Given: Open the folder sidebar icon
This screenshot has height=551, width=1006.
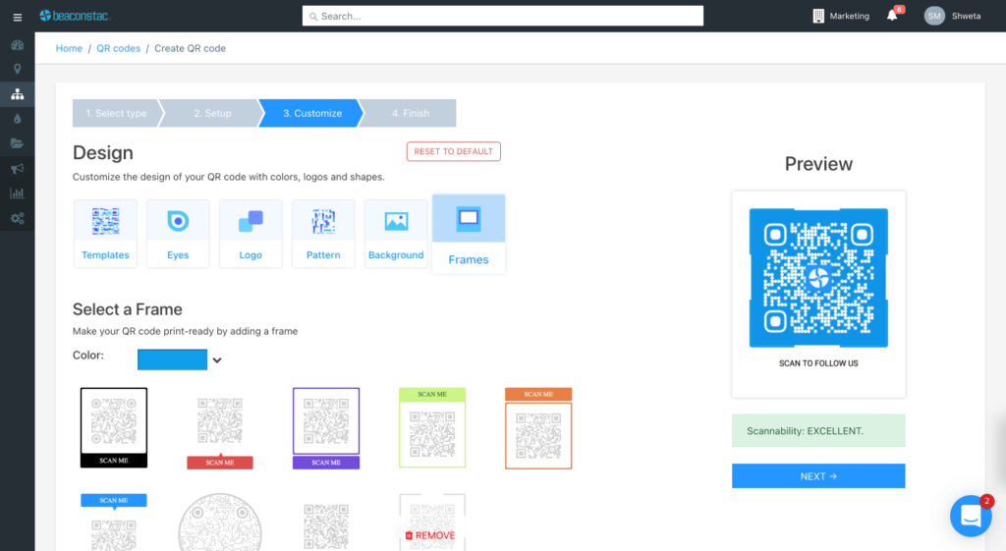Looking at the screenshot, I should tap(18, 143).
